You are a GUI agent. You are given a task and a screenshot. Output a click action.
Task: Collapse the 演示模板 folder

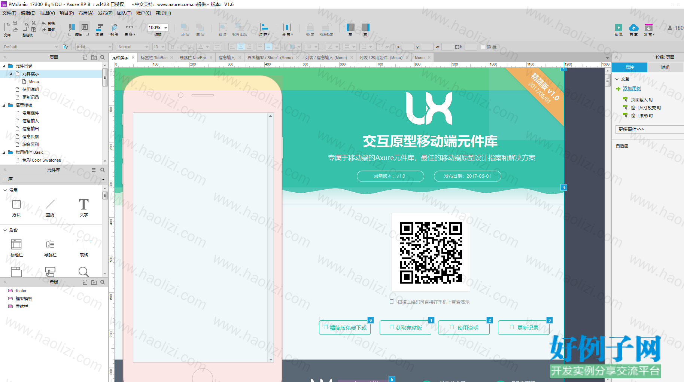[4, 105]
